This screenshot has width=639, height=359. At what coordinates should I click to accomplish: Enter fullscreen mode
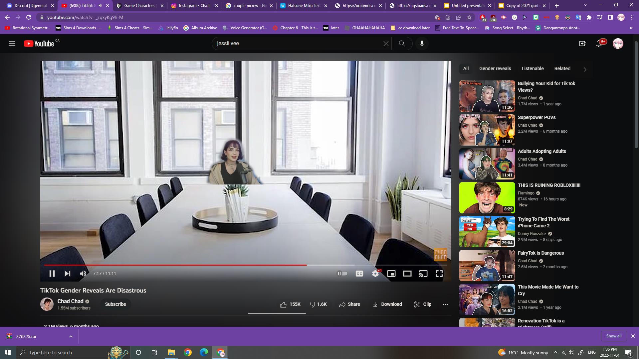pos(439,274)
